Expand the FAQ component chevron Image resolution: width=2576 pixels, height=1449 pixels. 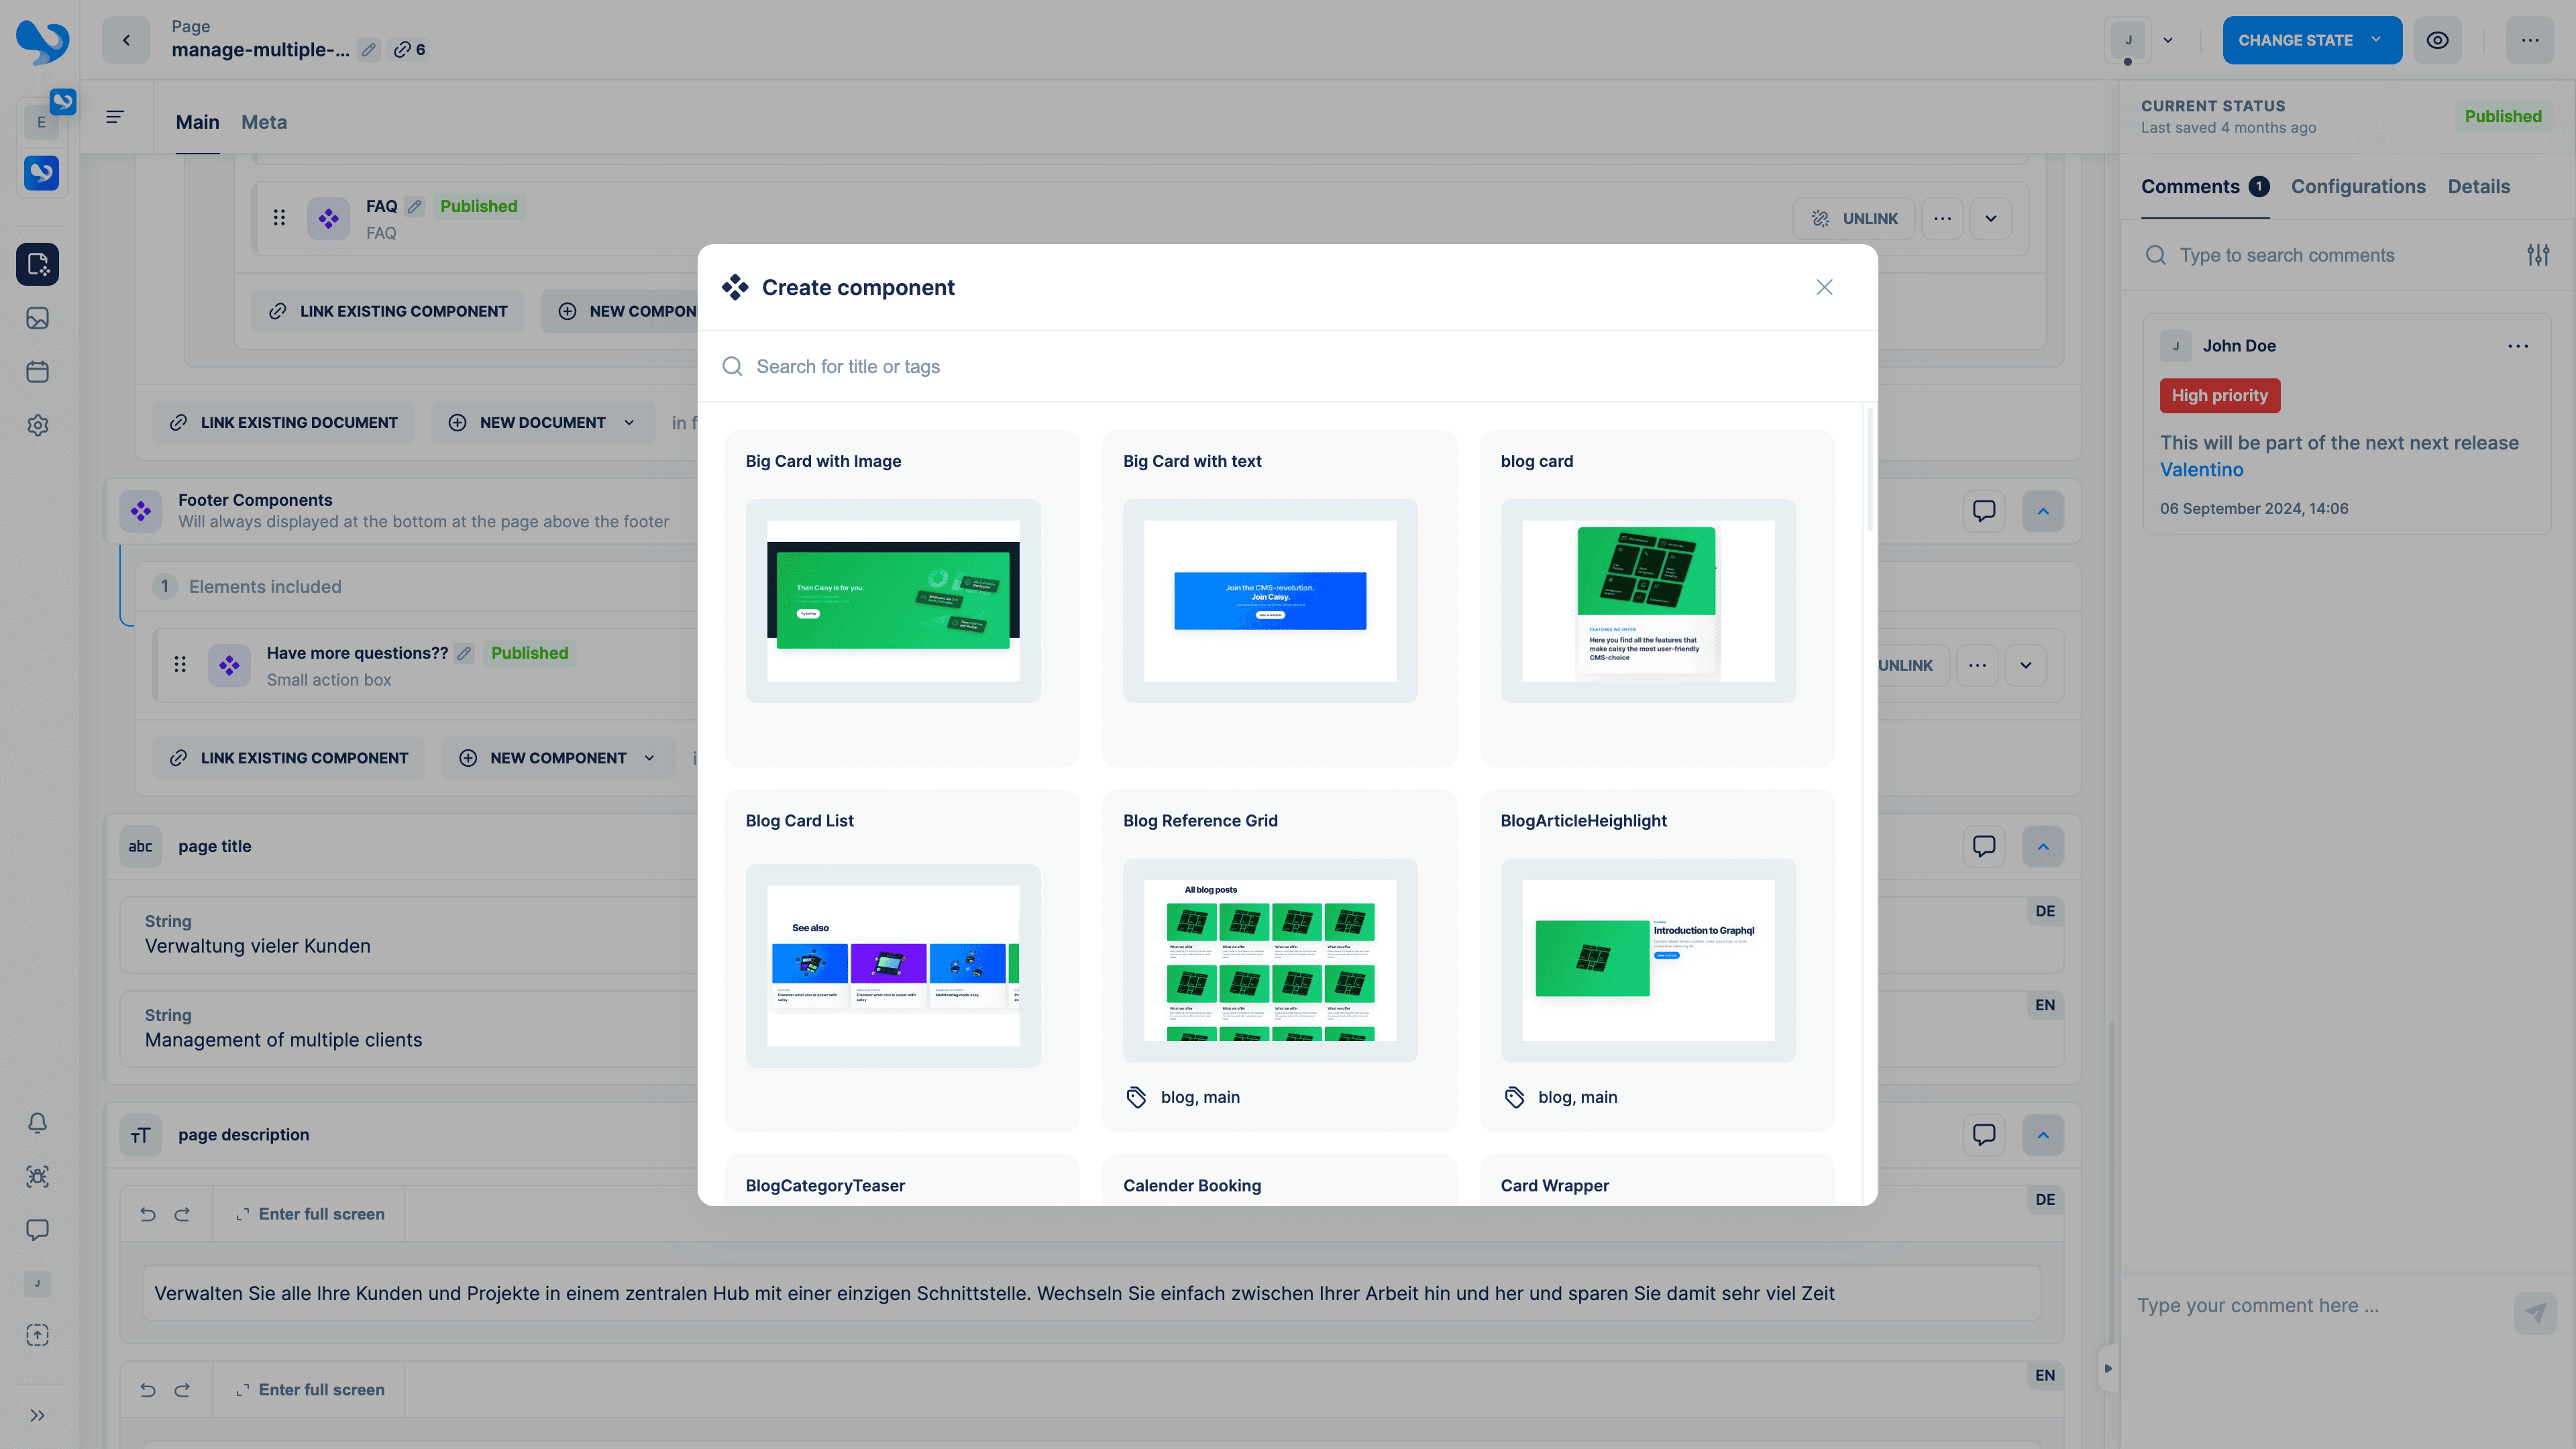click(x=1991, y=219)
